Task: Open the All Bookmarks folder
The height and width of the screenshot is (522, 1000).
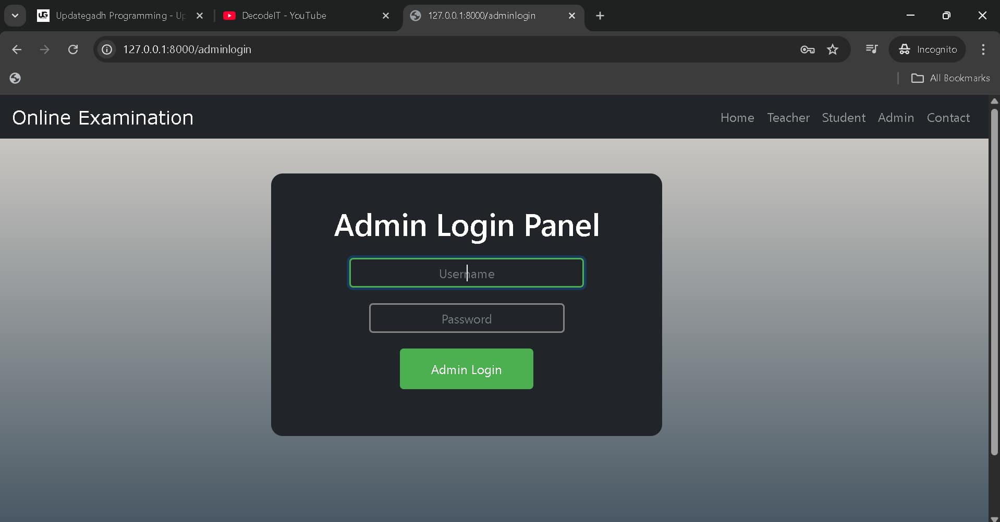Action: pyautogui.click(x=950, y=78)
